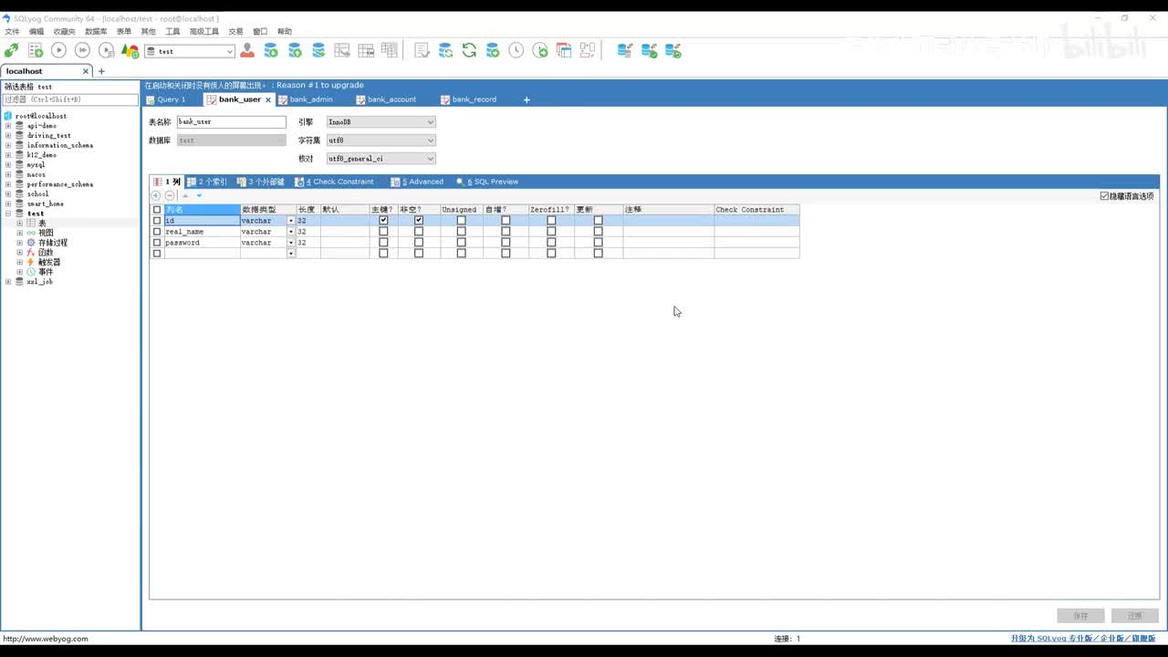Open the 引擎 InnoDB dropdown
This screenshot has width=1168, height=657.
click(x=381, y=122)
